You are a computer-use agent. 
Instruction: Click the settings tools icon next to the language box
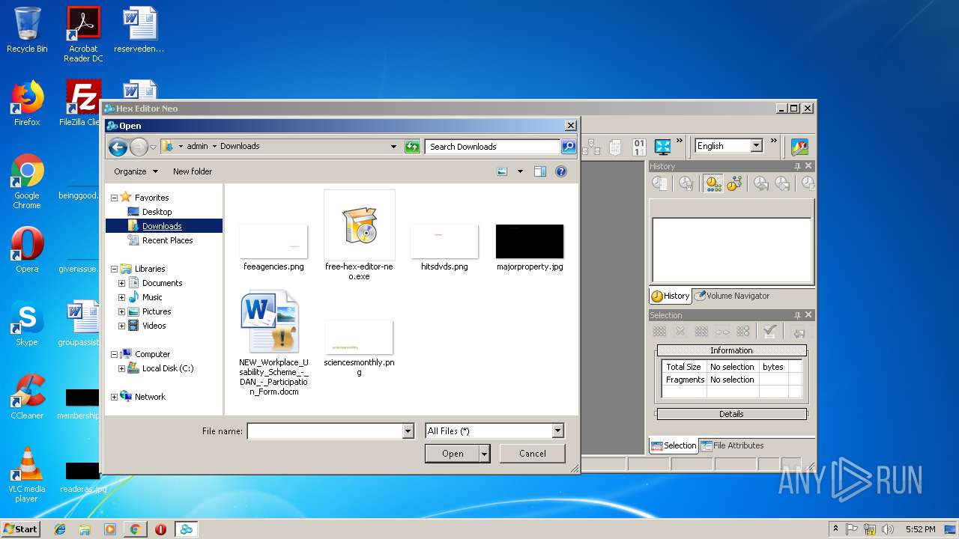(x=799, y=147)
